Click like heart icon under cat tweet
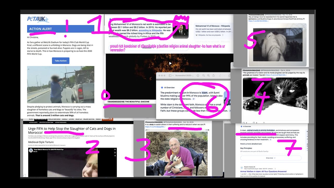Image resolution: width=334 pixels, height=188 pixels. (x=254, y=123)
